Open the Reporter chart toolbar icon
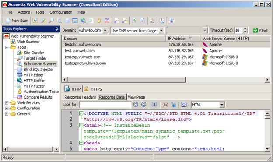The image size is (273, 162). (171, 21)
